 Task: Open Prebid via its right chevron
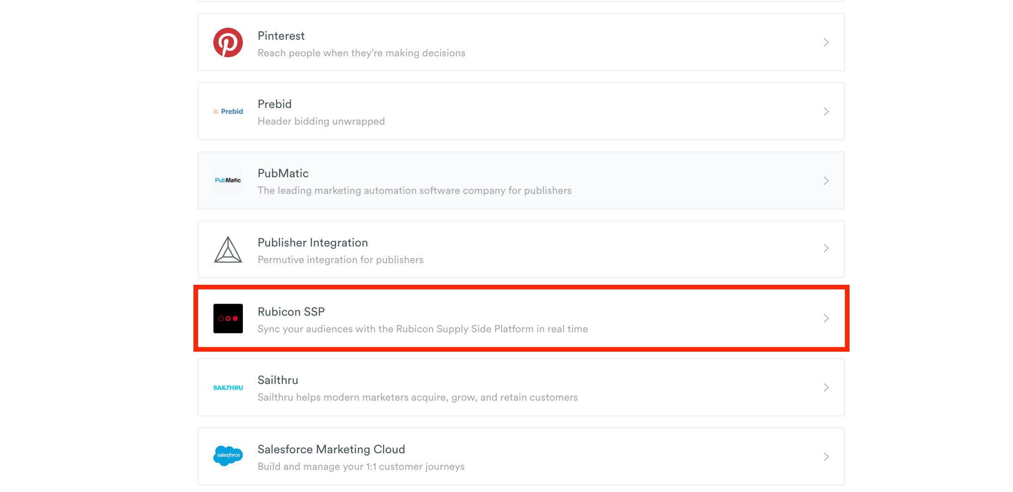point(826,111)
